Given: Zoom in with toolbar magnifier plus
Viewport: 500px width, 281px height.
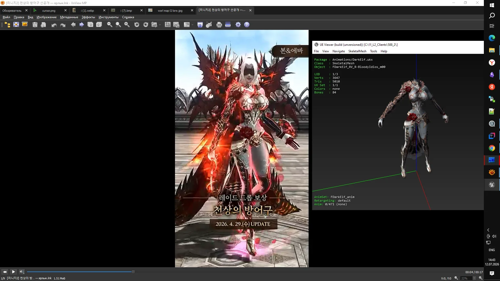Looking at the screenshot, I should tap(127, 25).
